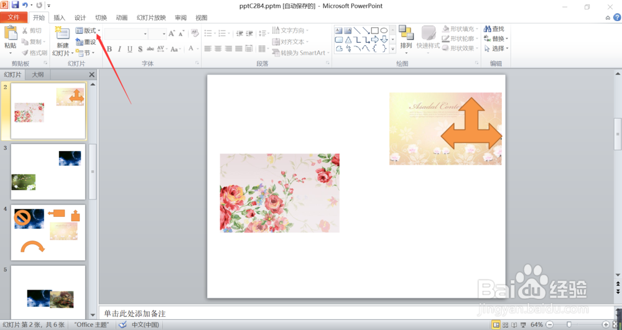
Task: Go to the 视图 (View) tab
Action: [x=202, y=17]
